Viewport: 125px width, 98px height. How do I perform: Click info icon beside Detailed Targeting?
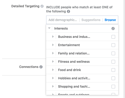coord(42,6)
